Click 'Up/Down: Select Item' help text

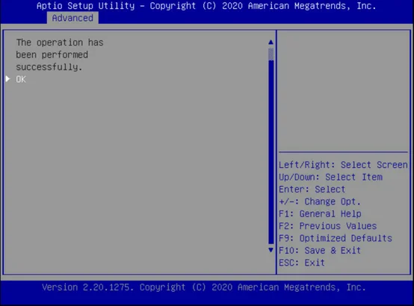pyautogui.click(x=330, y=177)
